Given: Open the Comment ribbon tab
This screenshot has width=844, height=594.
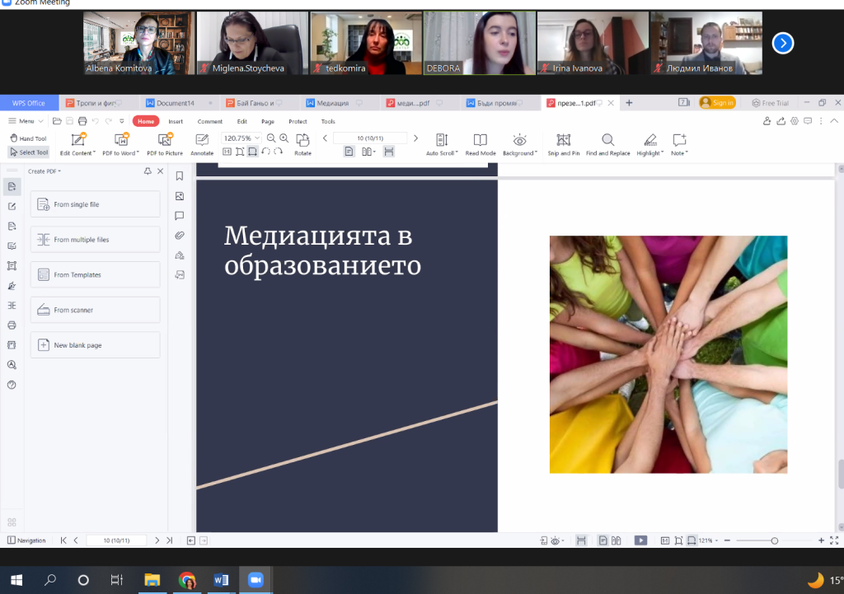Looking at the screenshot, I should (x=210, y=122).
